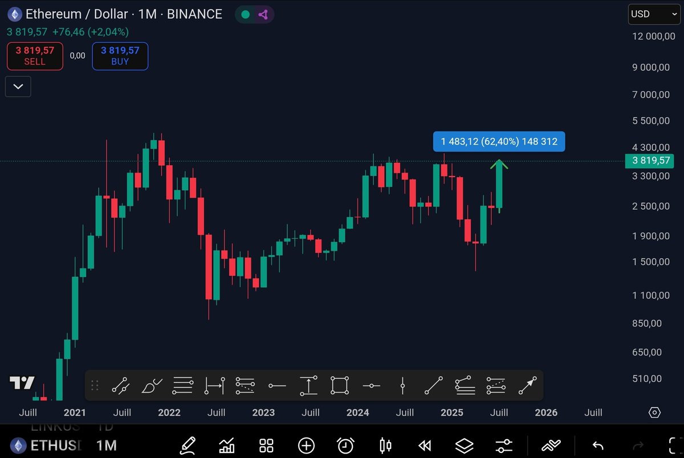The height and width of the screenshot is (458, 684).
Task: Tap the green market status dot
Action: pos(245,14)
